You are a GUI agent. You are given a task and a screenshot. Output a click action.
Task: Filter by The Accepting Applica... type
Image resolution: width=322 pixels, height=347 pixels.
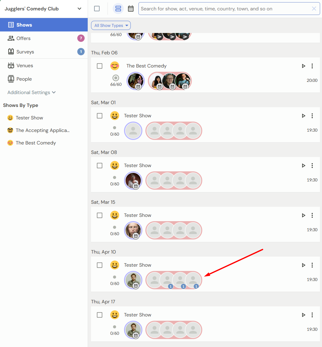point(38,130)
